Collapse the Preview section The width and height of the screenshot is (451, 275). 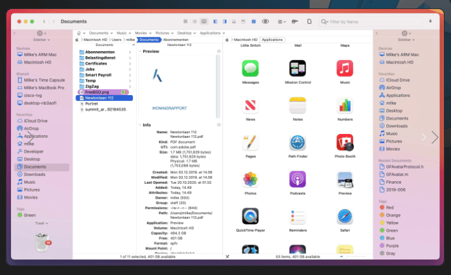140,51
